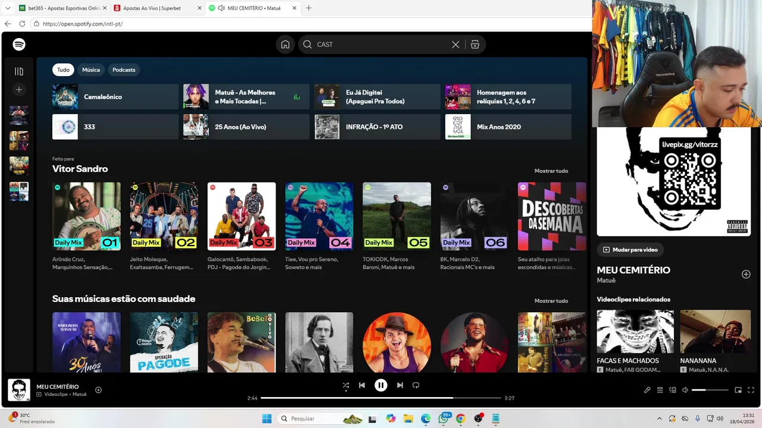Open WhatsApp from the taskbar
Image resolution: width=762 pixels, height=428 pixels.
(x=444, y=418)
